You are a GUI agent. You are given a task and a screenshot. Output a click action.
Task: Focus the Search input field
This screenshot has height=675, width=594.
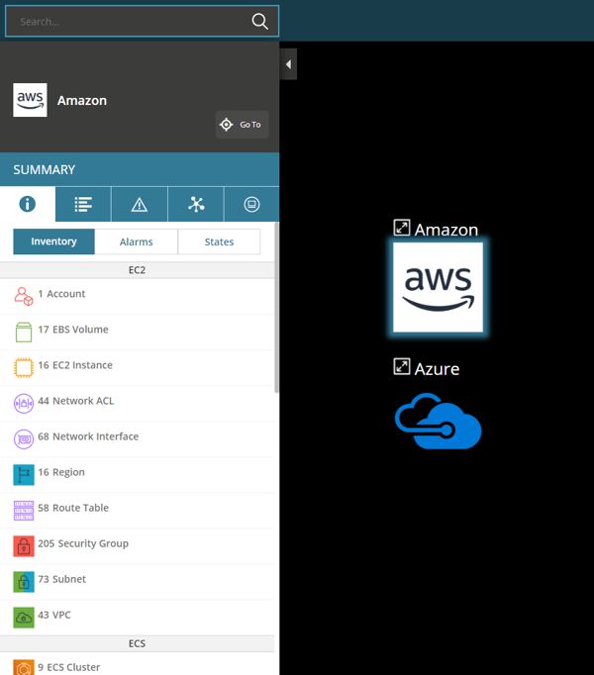(142, 21)
